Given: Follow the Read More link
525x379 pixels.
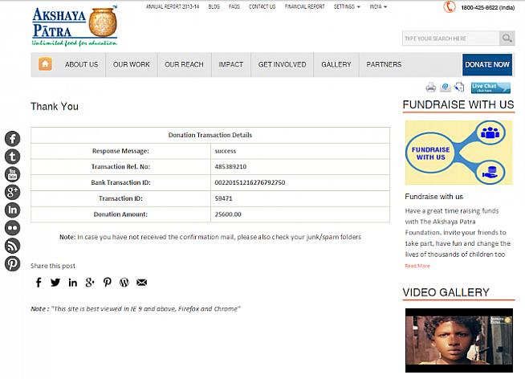Looking at the screenshot, I should point(417,266).
